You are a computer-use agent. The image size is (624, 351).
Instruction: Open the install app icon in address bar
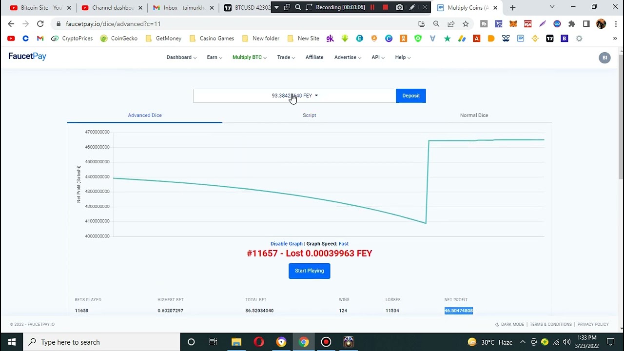[422, 24]
